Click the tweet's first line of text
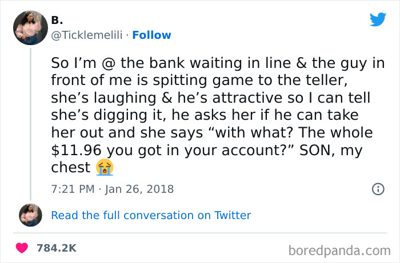The width and height of the screenshot is (400, 263). click(217, 63)
